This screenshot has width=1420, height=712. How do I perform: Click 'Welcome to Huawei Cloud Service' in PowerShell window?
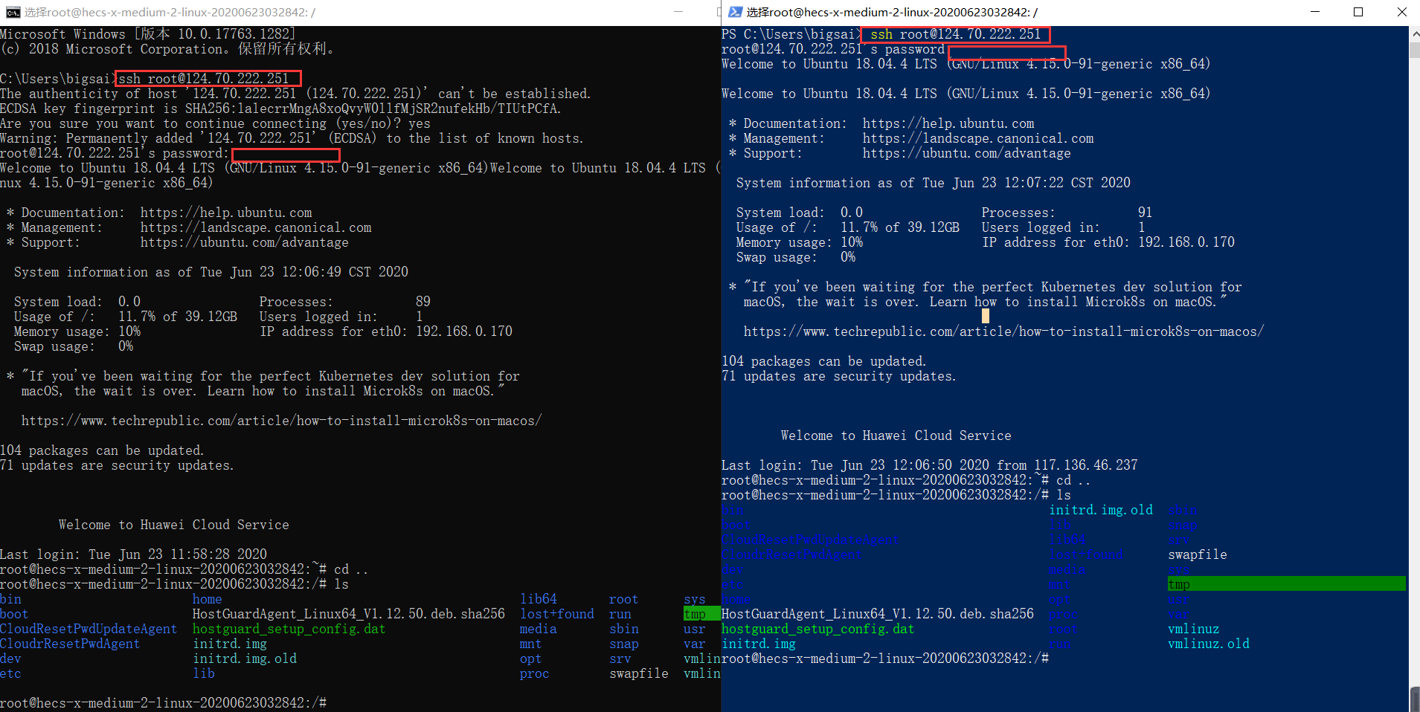point(896,436)
